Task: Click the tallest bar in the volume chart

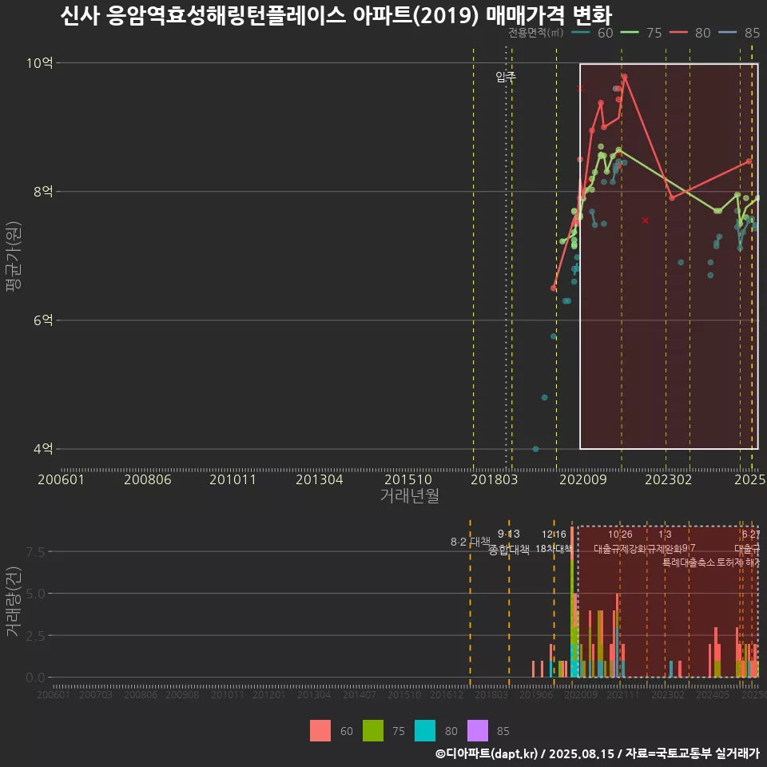Action: [572, 602]
